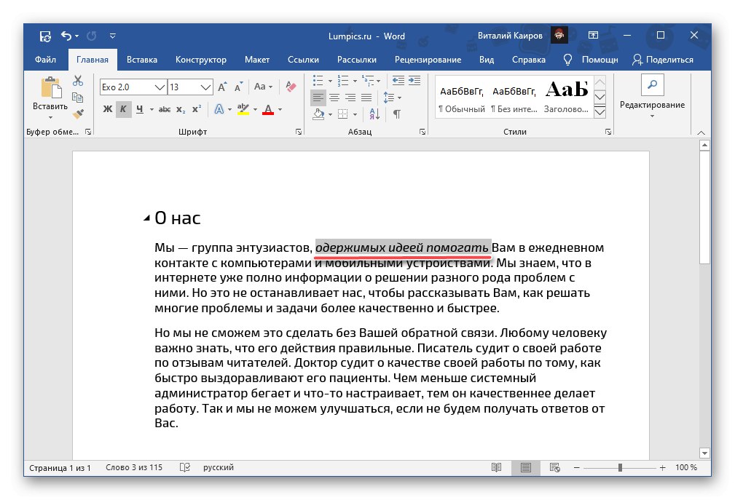Viewport: 735px width, 500px height.
Task: Toggle bold formatting with the Ж icon
Action: pyautogui.click(x=108, y=108)
